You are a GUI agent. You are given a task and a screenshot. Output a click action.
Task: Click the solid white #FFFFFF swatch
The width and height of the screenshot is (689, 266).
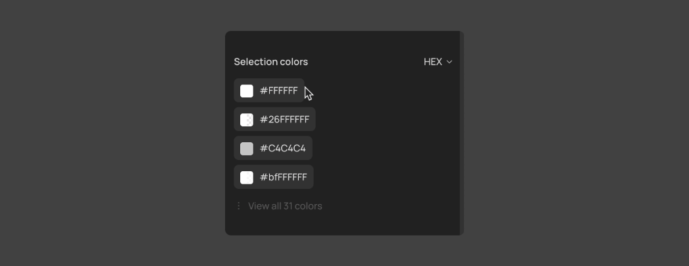[x=247, y=91]
